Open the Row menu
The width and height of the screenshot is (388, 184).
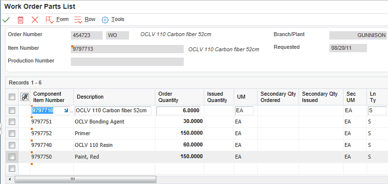point(90,19)
